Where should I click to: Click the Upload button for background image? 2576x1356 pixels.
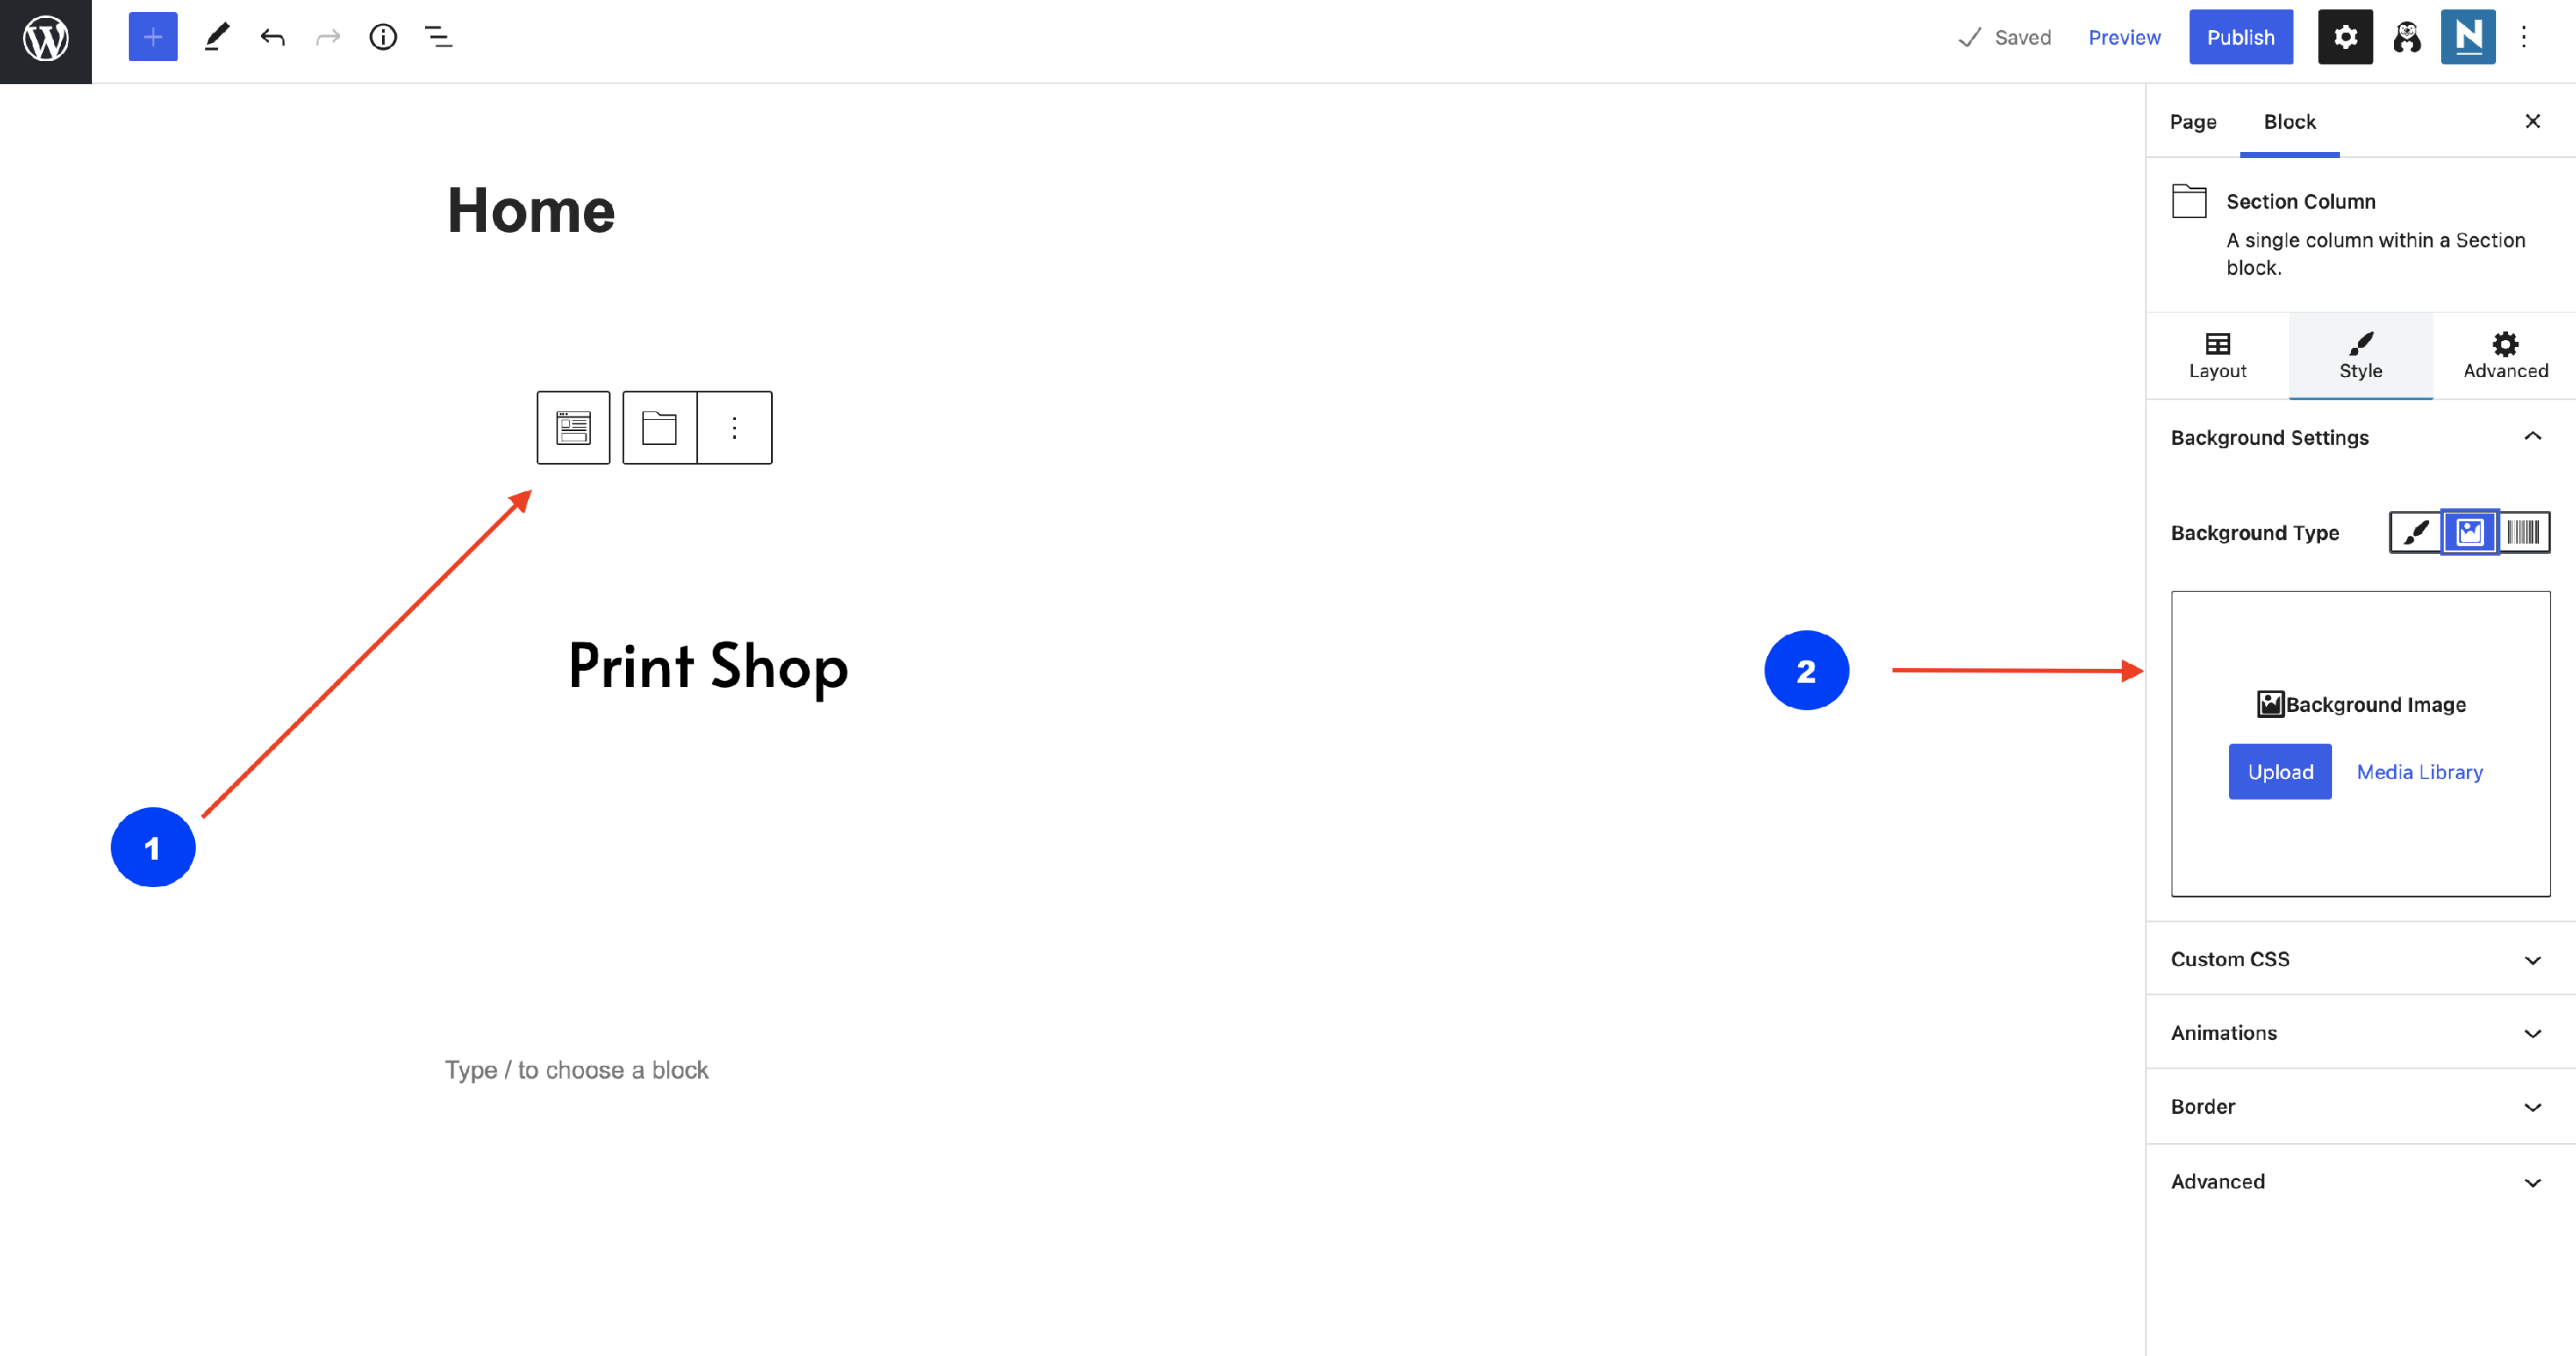2279,771
